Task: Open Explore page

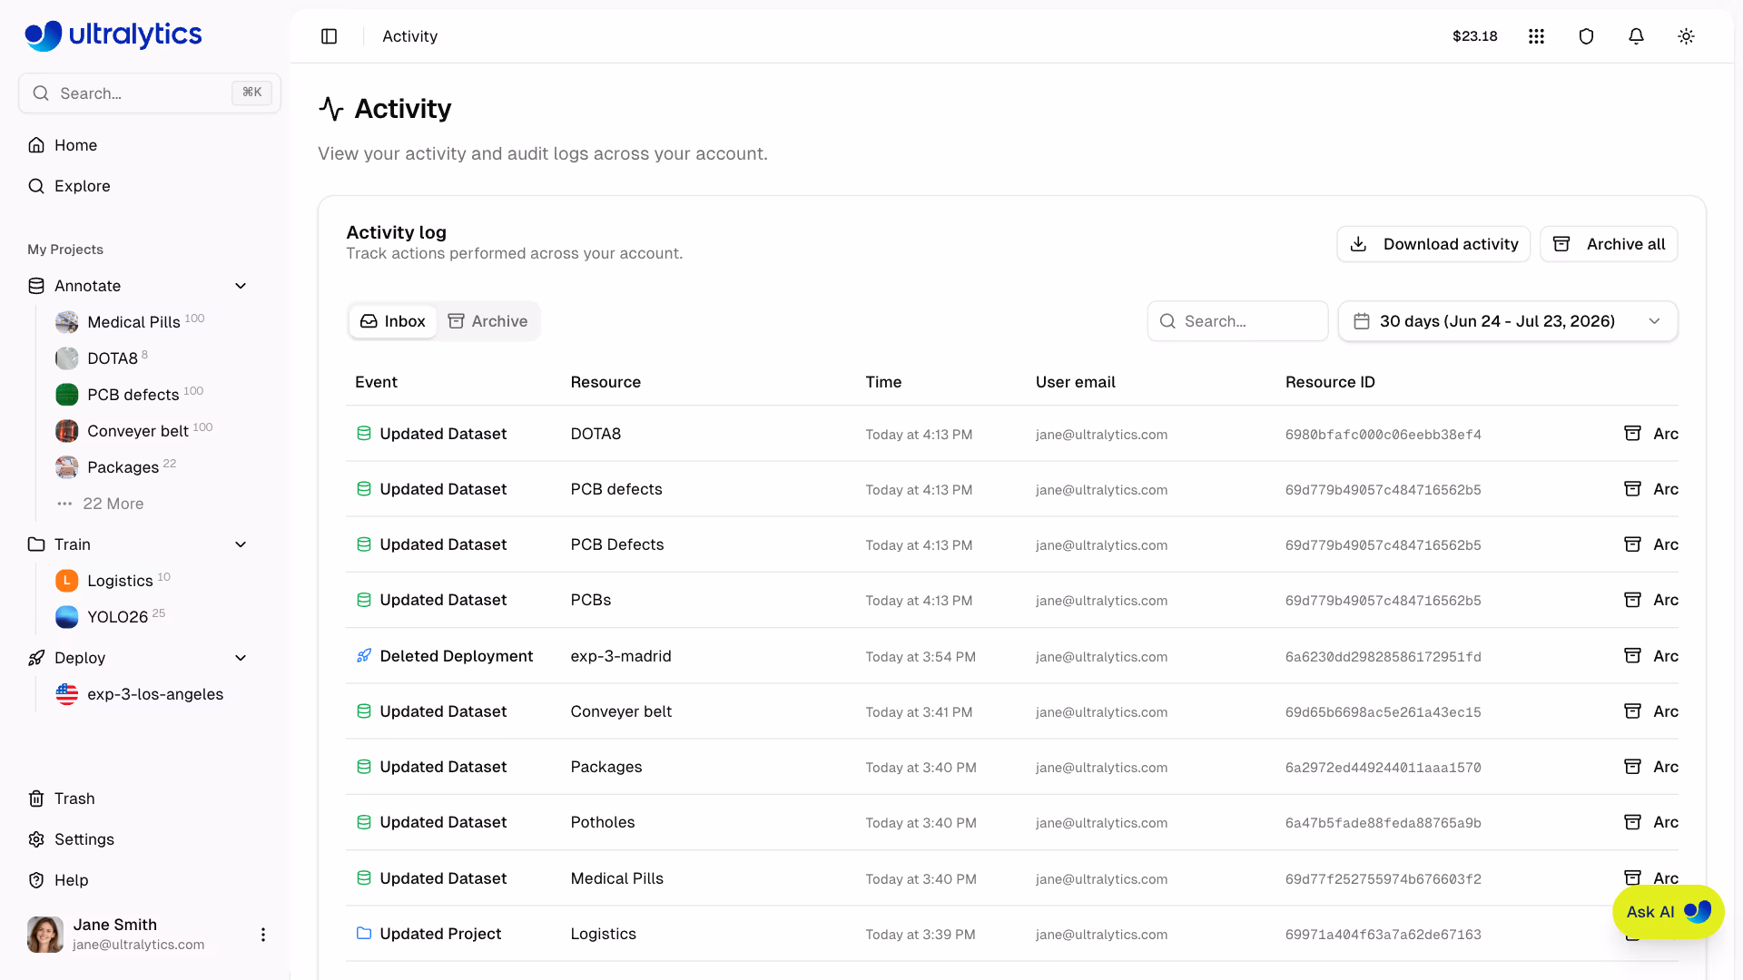Action: pos(82,186)
